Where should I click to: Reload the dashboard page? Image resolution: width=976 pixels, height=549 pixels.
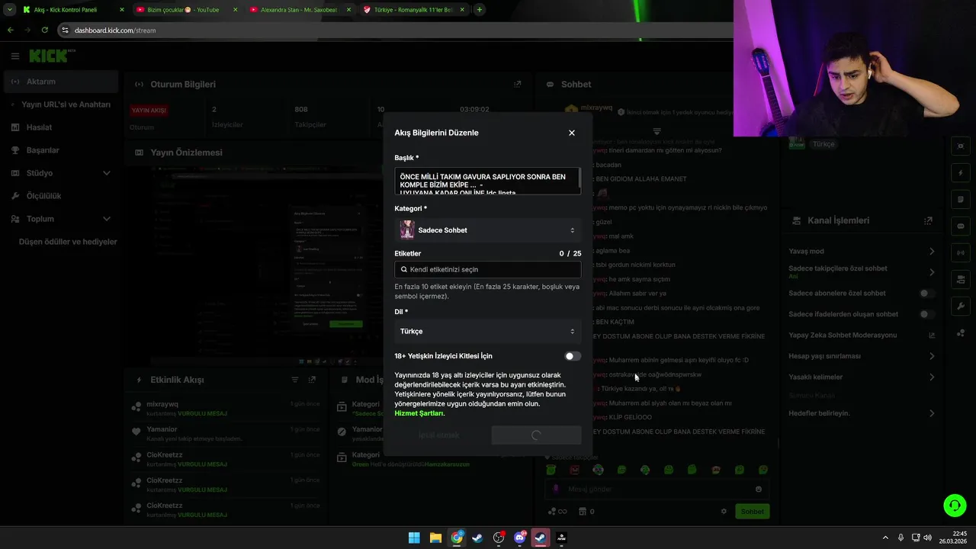(x=45, y=30)
